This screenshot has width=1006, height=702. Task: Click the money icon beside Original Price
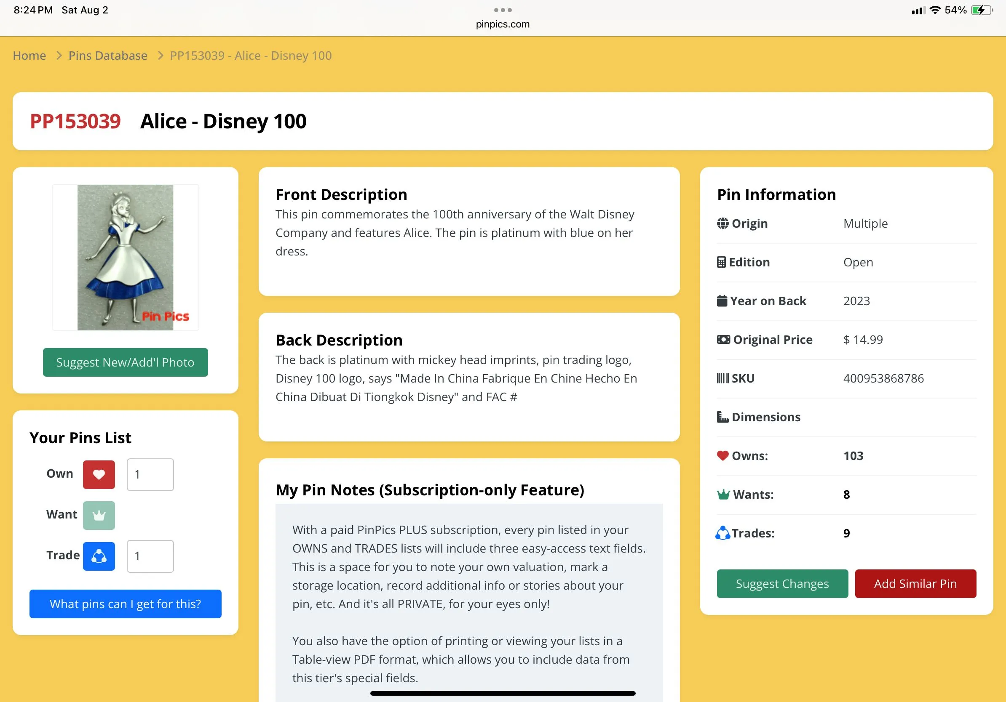pos(723,340)
